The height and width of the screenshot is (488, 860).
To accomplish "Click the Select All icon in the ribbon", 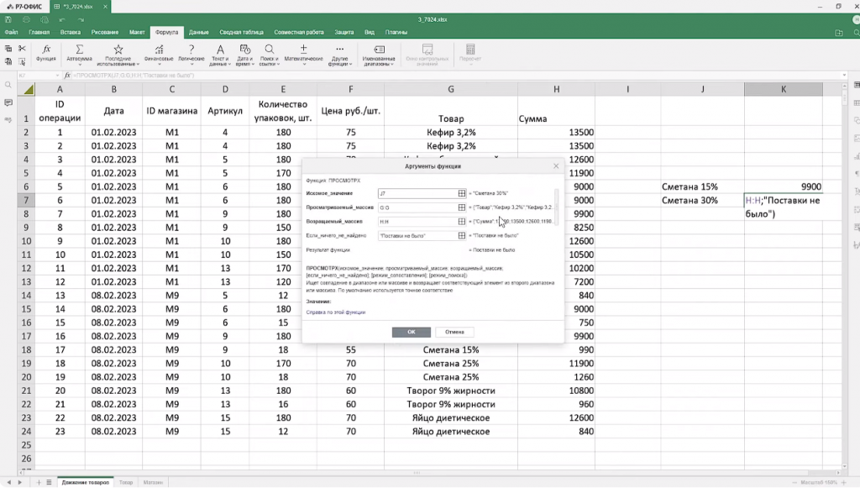I will 22,61.
